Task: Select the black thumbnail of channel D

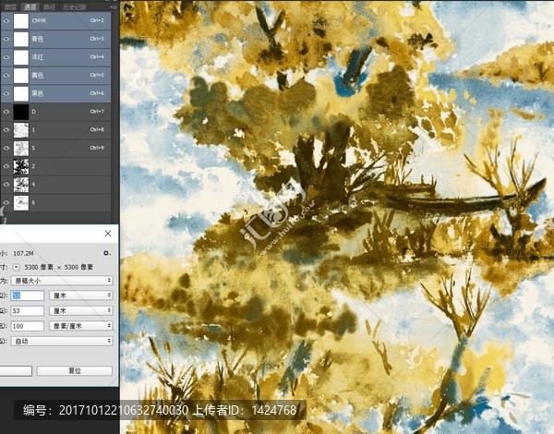Action: tap(21, 112)
